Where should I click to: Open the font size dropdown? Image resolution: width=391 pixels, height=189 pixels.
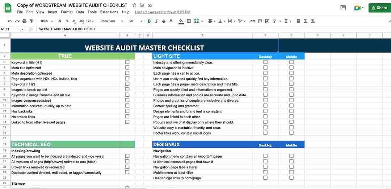pos(136,21)
